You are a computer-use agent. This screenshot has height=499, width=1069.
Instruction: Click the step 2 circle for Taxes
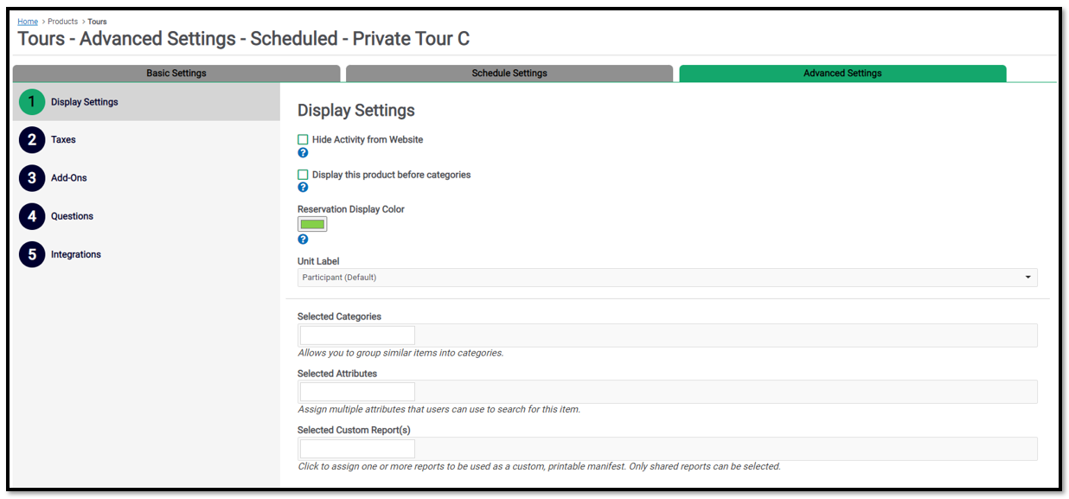click(x=32, y=140)
